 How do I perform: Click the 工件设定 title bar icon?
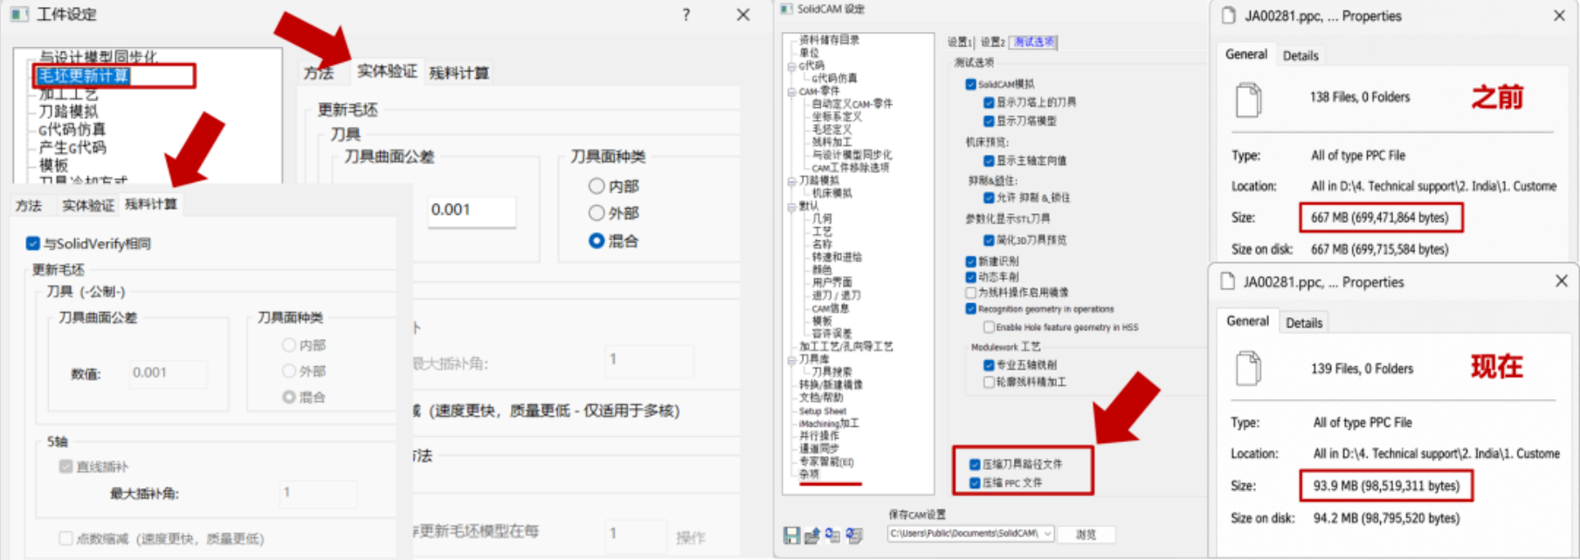point(19,14)
